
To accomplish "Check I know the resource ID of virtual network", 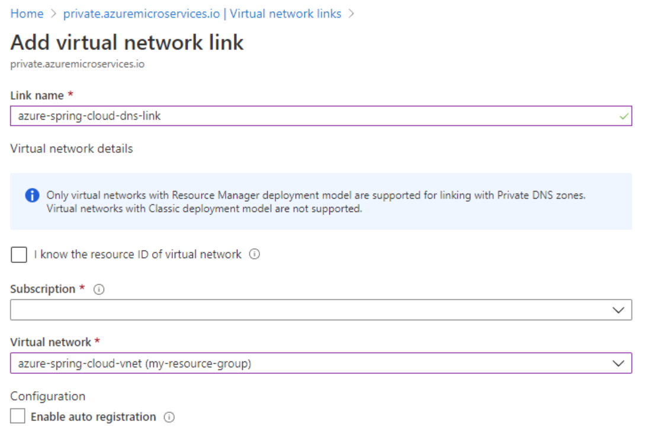I will coord(18,254).
